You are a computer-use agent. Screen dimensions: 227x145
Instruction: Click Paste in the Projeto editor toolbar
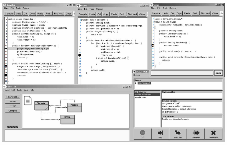pos(114,14)
